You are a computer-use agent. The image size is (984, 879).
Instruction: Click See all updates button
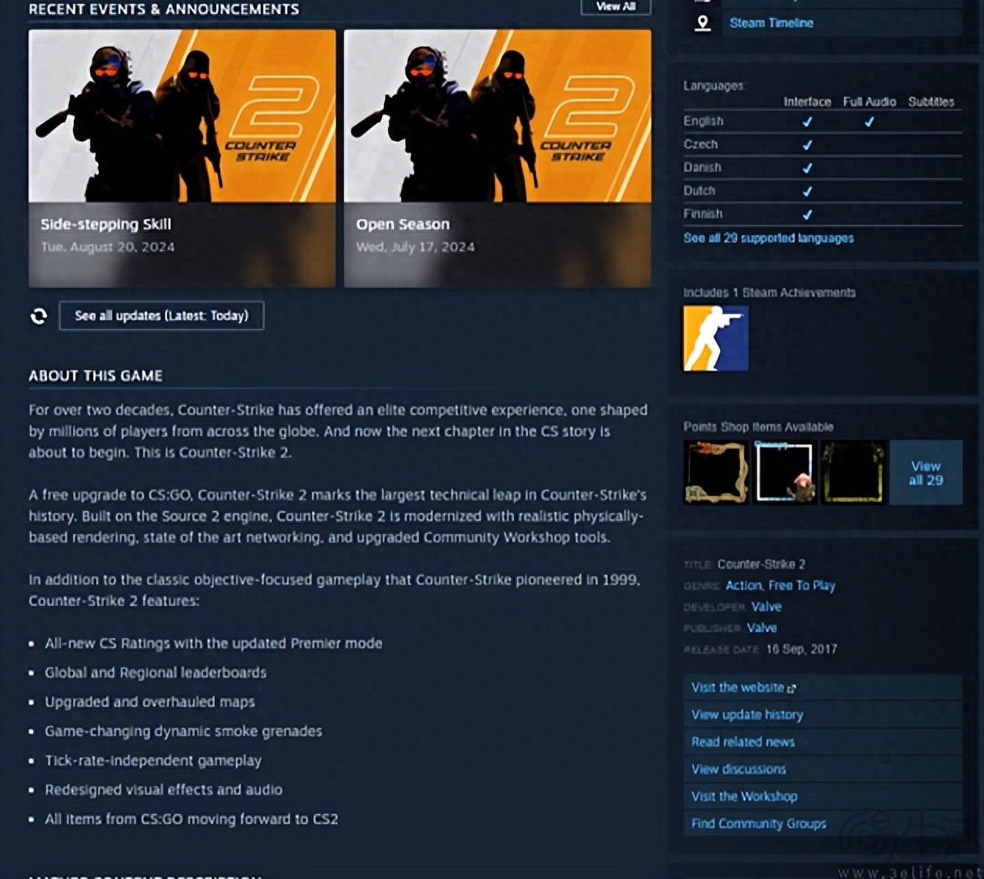(161, 316)
